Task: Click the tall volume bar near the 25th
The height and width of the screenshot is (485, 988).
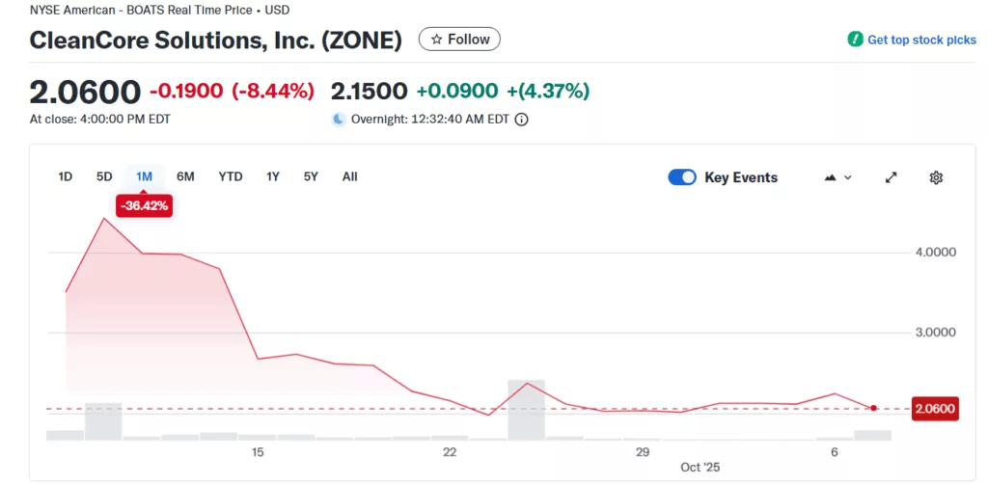Action: click(x=527, y=410)
